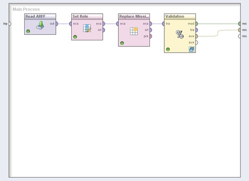Click the Set Role ori output port
Viewport: 249px width, 181px height.
[104, 30]
